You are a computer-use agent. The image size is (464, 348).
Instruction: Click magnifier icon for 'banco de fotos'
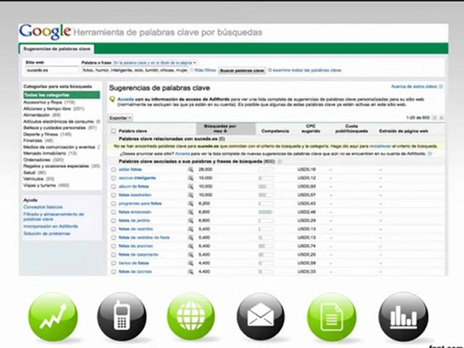click(190, 263)
